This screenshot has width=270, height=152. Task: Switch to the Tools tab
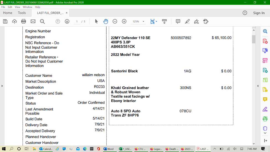click(22, 13)
